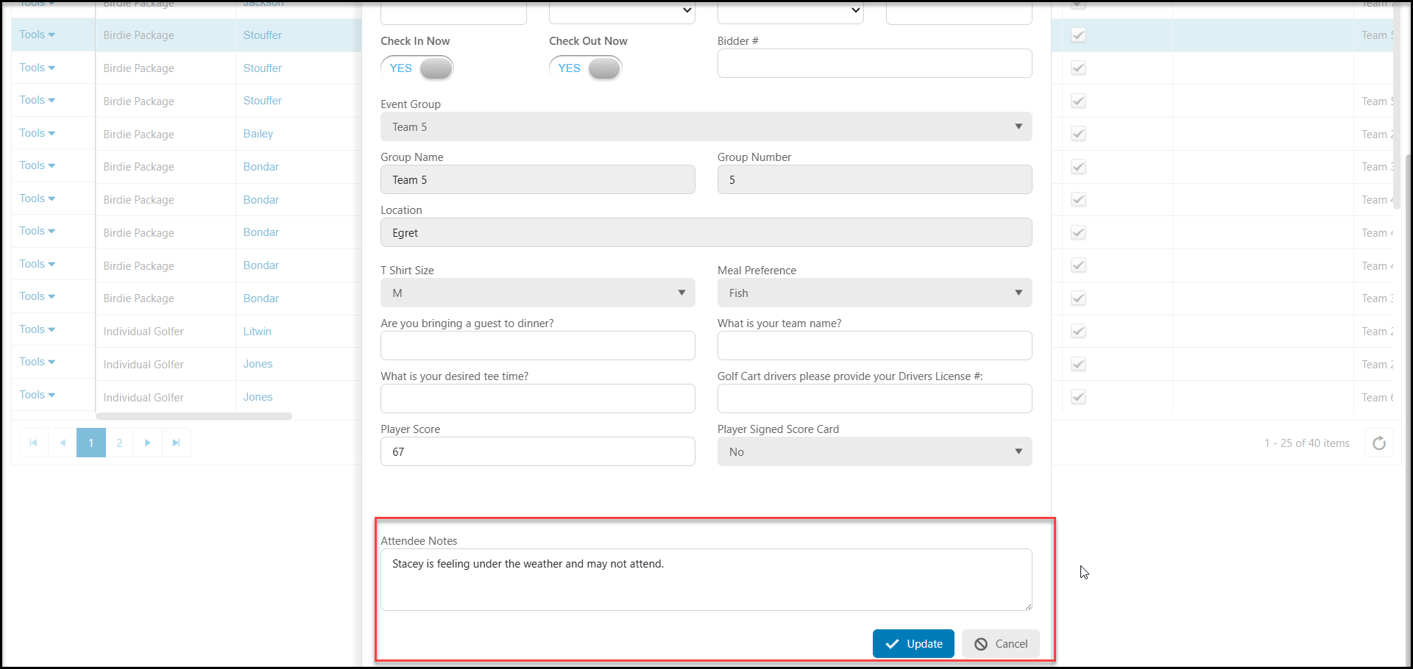Open the Meal Preference dropdown
This screenshot has height=669, width=1413.
pos(875,293)
